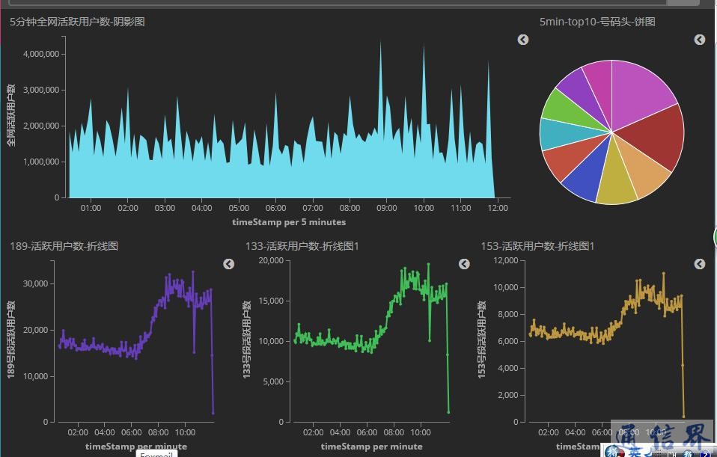Click the CH language indicator in the tray
Image resolution: width=717 pixels, height=457 pixels.
[x=673, y=453]
